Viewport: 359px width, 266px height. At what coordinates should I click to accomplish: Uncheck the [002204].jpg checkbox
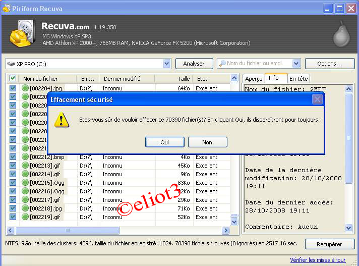click(x=13, y=88)
